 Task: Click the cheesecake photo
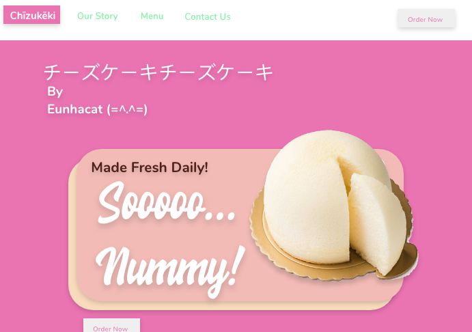(333, 204)
